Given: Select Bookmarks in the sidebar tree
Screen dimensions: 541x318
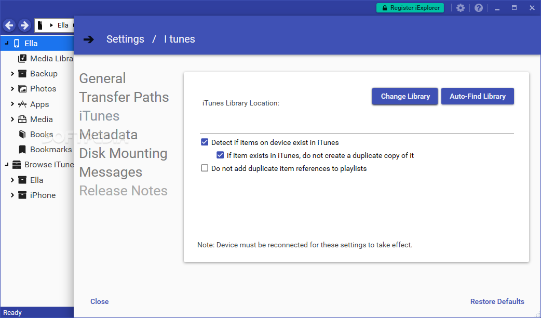Looking at the screenshot, I should click(x=51, y=150).
